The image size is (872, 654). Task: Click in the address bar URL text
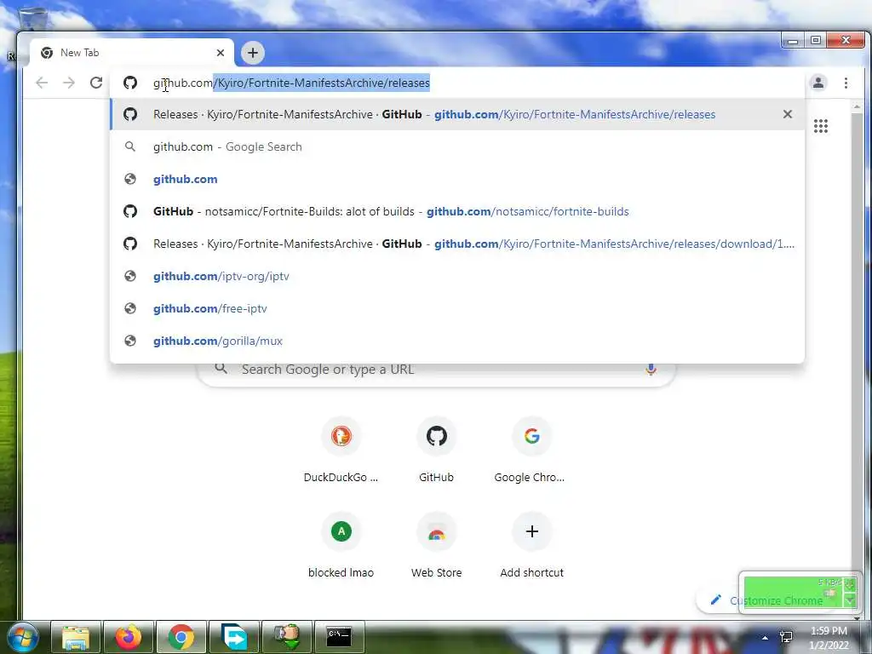point(291,83)
